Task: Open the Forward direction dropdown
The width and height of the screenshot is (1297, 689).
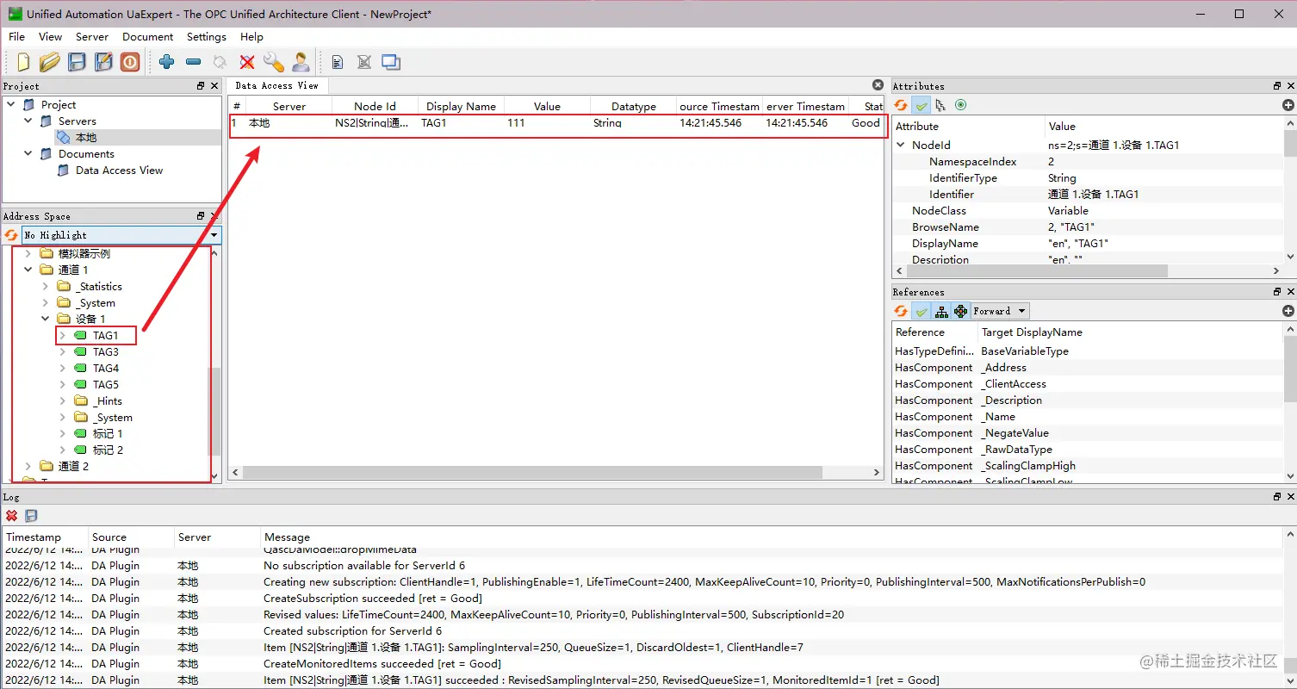Action: [x=1000, y=311]
